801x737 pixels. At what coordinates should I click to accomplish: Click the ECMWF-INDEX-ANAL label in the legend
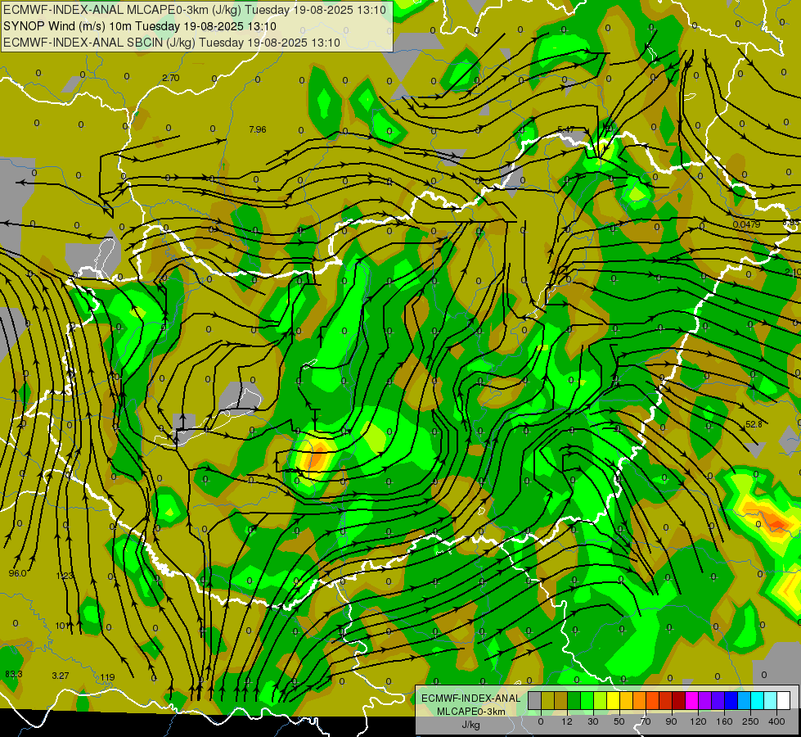(x=470, y=699)
